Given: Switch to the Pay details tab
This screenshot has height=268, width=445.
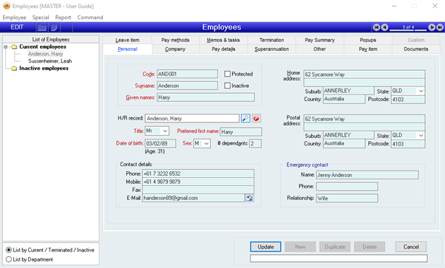Looking at the screenshot, I should [223, 49].
